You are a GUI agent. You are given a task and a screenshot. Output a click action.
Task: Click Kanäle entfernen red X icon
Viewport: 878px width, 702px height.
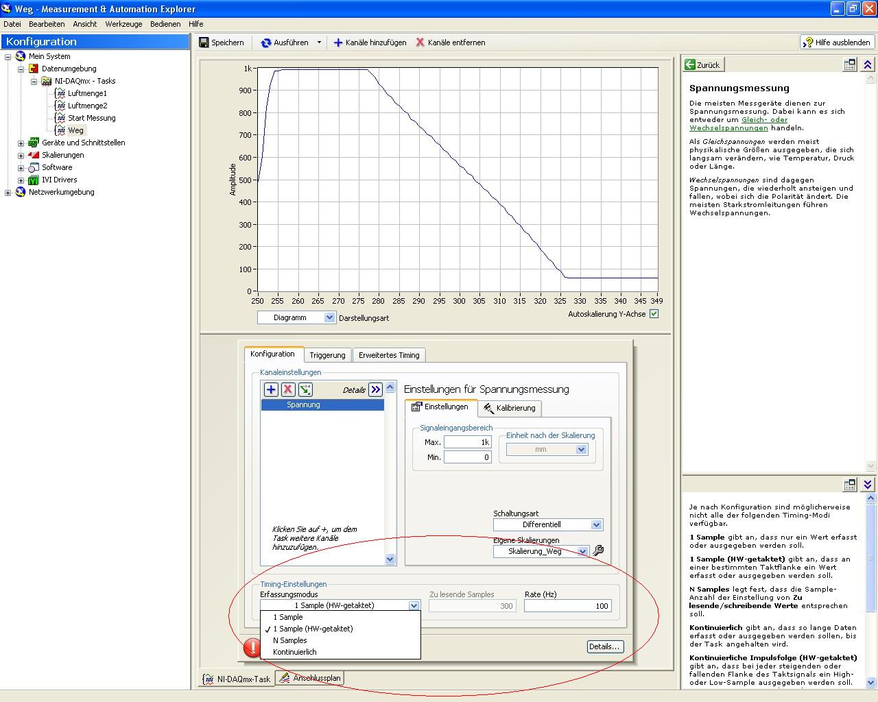420,43
